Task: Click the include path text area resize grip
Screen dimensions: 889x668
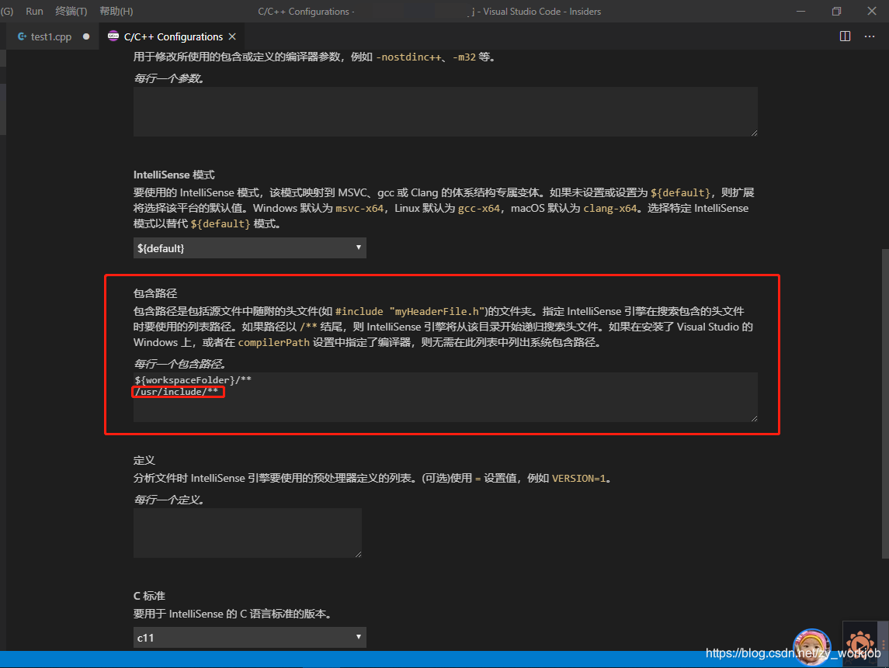Action: pos(754,418)
